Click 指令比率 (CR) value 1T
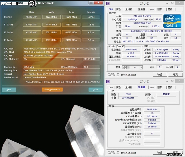Image resolution: width=185 pixels, height=157 pixels. coord(152,134)
